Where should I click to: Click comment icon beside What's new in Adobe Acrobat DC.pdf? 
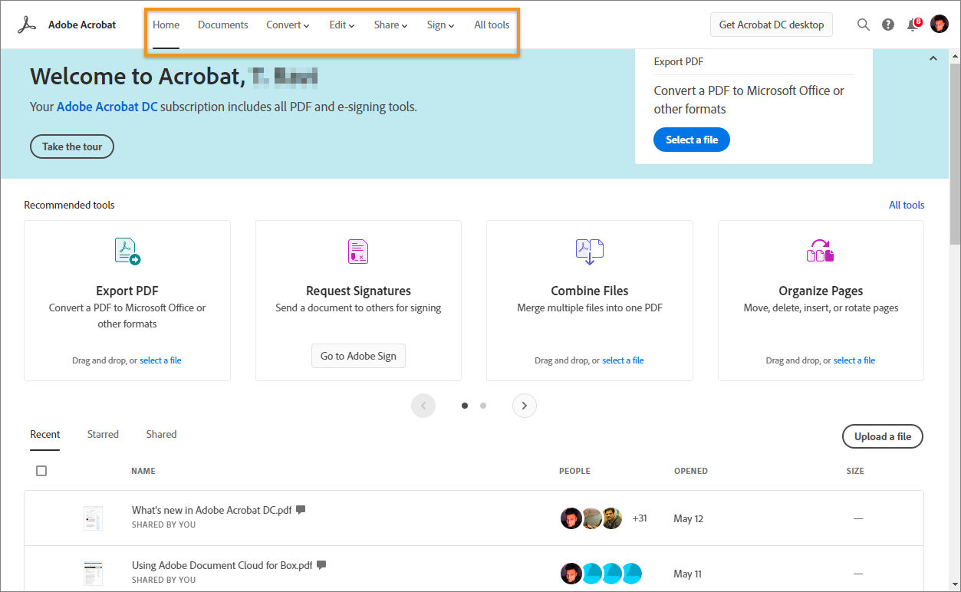pyautogui.click(x=301, y=510)
